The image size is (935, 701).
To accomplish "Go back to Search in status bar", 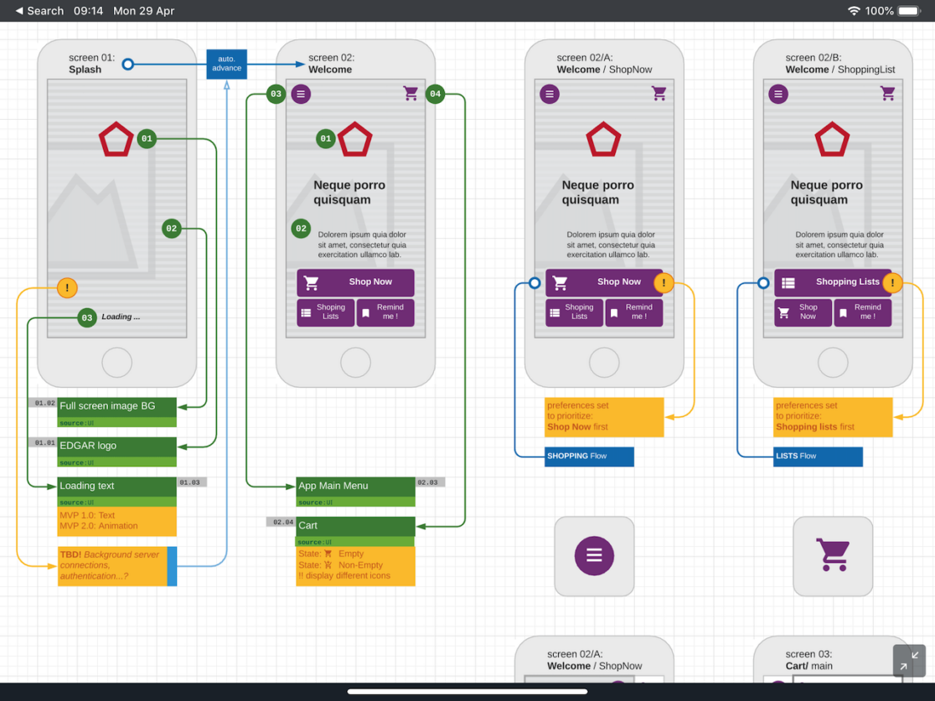I will click(x=39, y=11).
